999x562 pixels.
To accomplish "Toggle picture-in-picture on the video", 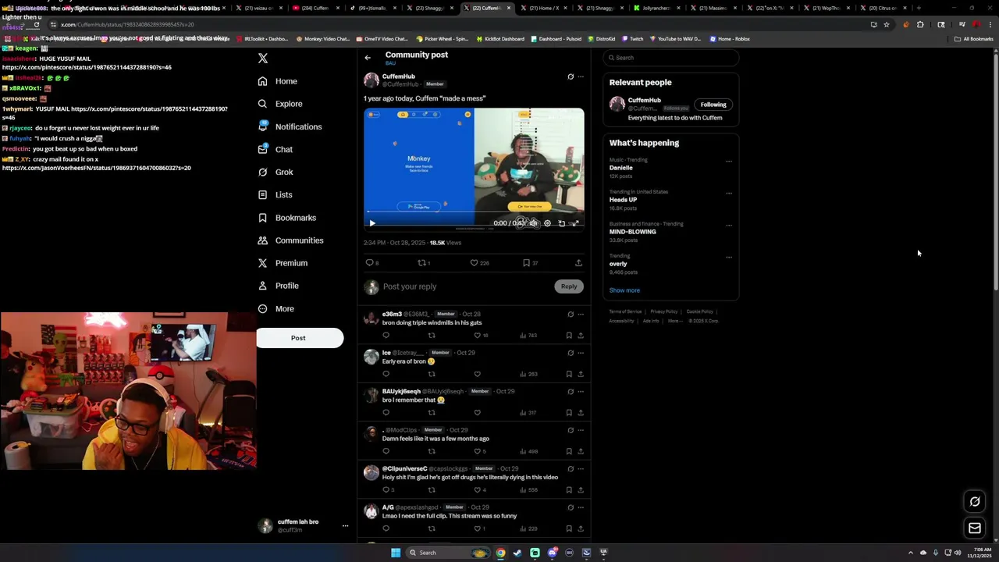I will pyautogui.click(x=561, y=223).
